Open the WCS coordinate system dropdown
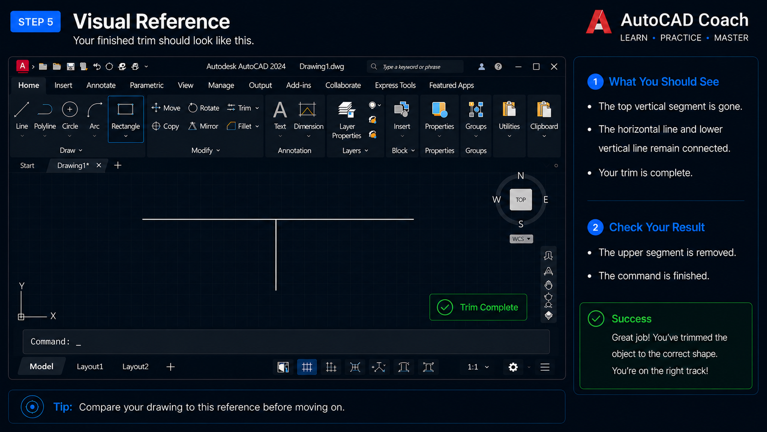This screenshot has width=767, height=432. click(x=521, y=239)
